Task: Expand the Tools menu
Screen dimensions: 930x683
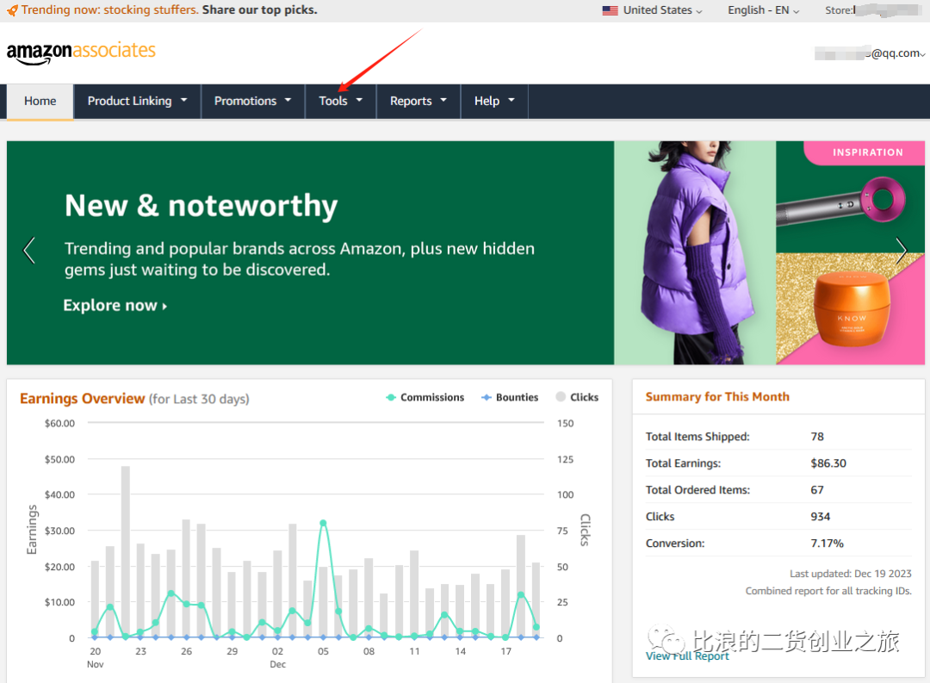Action: 340,101
